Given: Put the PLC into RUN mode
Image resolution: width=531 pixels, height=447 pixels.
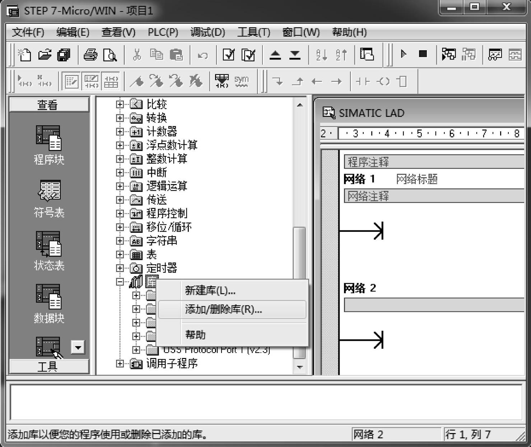Looking at the screenshot, I should pyautogui.click(x=404, y=54).
